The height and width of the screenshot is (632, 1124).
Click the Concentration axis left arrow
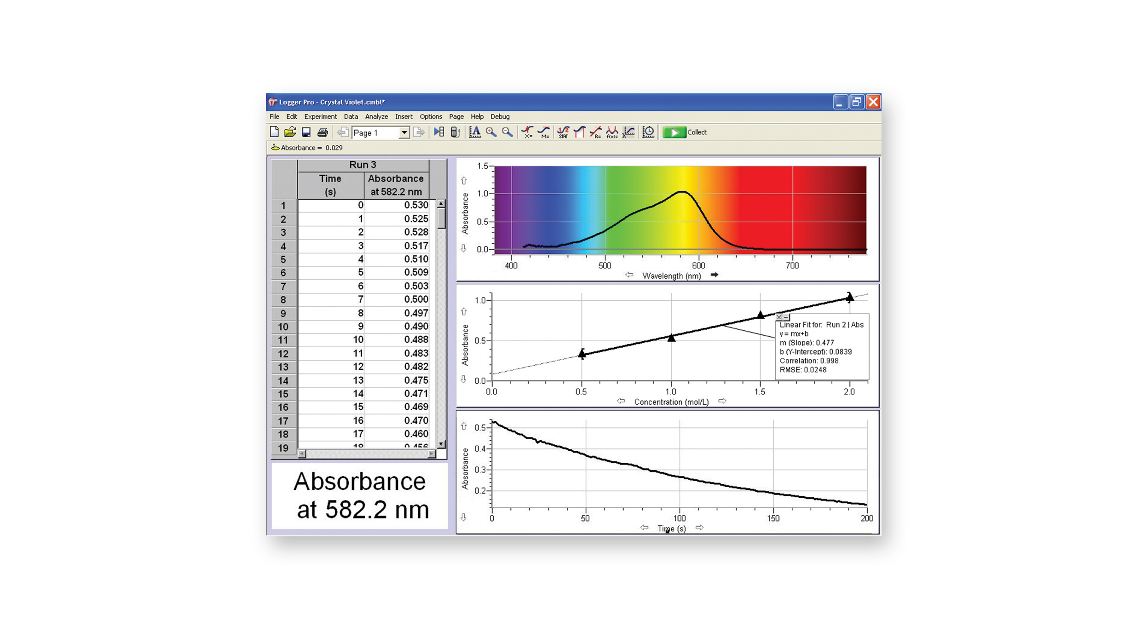(x=621, y=401)
